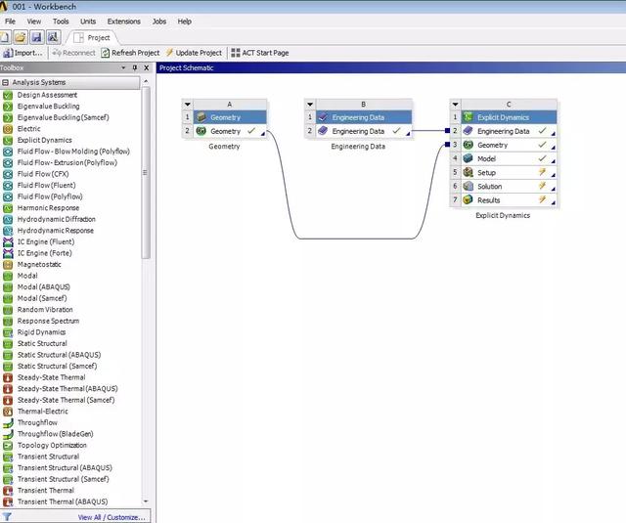Select Modal analysis system
Viewport: 626px width, 523px height.
27,276
